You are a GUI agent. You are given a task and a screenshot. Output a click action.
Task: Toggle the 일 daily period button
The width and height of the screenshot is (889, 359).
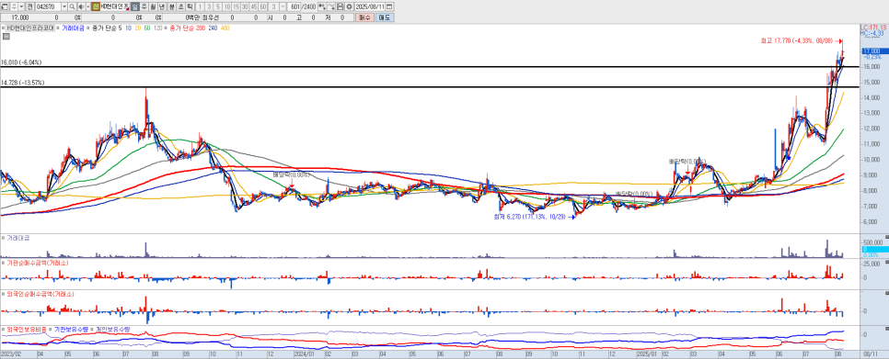coord(135,6)
